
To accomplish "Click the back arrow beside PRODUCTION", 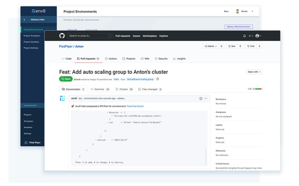I will 24,20.
